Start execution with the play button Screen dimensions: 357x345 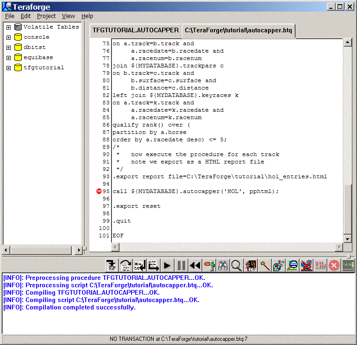click(x=167, y=265)
